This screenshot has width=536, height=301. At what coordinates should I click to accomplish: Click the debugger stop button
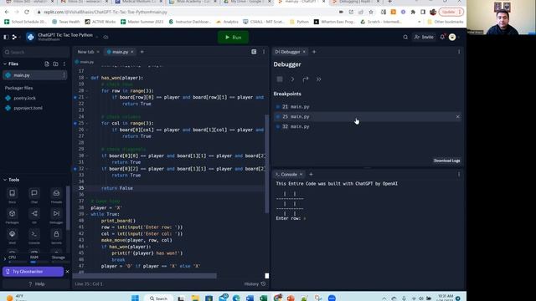pyautogui.click(x=280, y=79)
